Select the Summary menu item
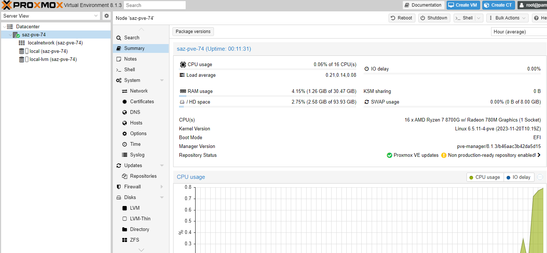 click(x=141, y=48)
